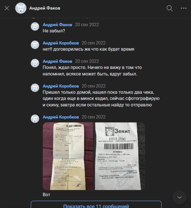Viewport: 191px width, 208px height.
Task: Click the header avatar of Андрей Факов
Action: pos(21,8)
